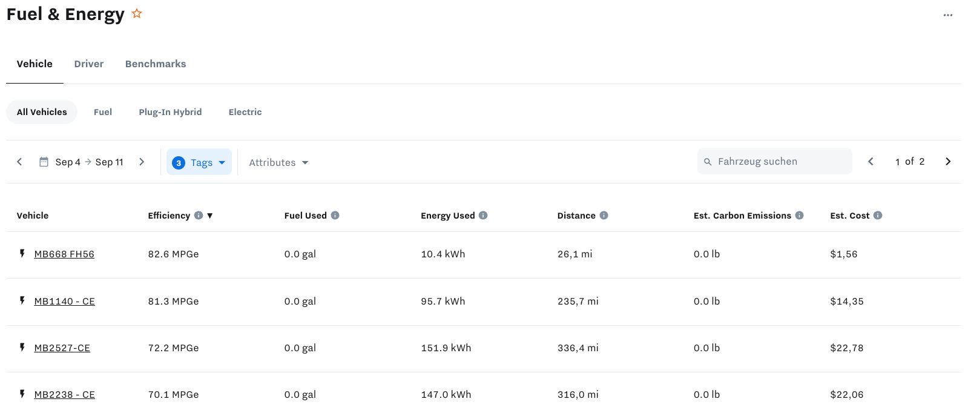Toggle the Plug-In Hybrid filter
Image resolution: width=968 pixels, height=416 pixels.
point(170,111)
